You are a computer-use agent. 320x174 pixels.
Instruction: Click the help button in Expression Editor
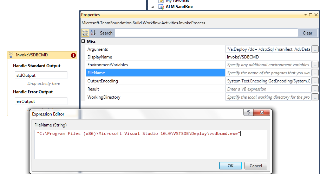pyautogui.click(x=249, y=112)
